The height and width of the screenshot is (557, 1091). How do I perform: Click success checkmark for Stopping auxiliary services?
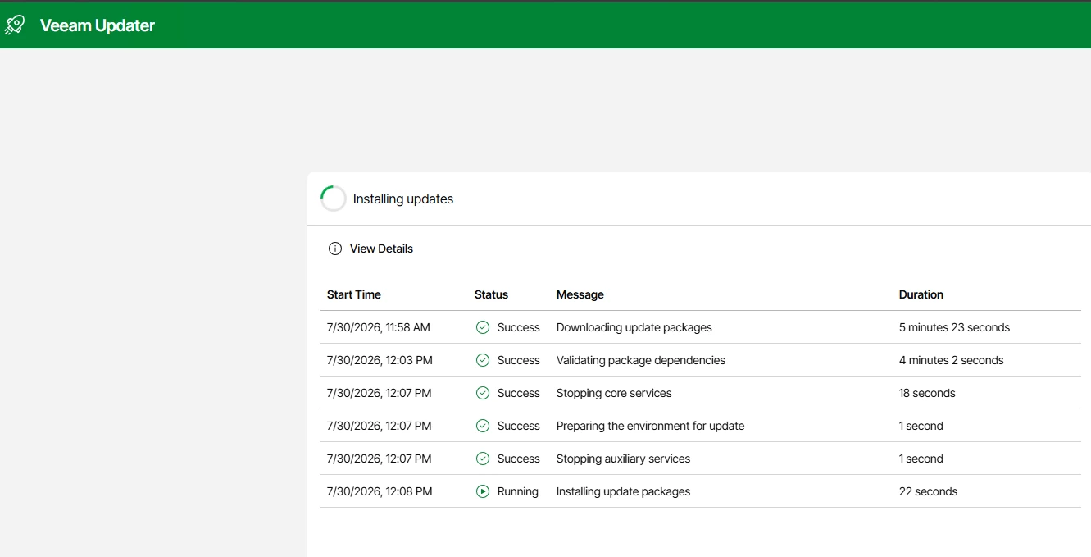coord(483,459)
